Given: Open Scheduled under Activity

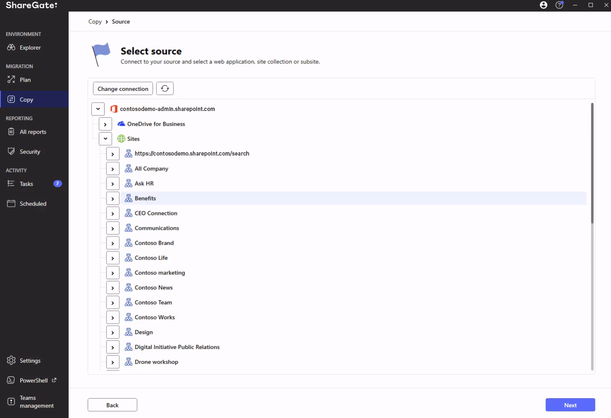Looking at the screenshot, I should 34,203.
